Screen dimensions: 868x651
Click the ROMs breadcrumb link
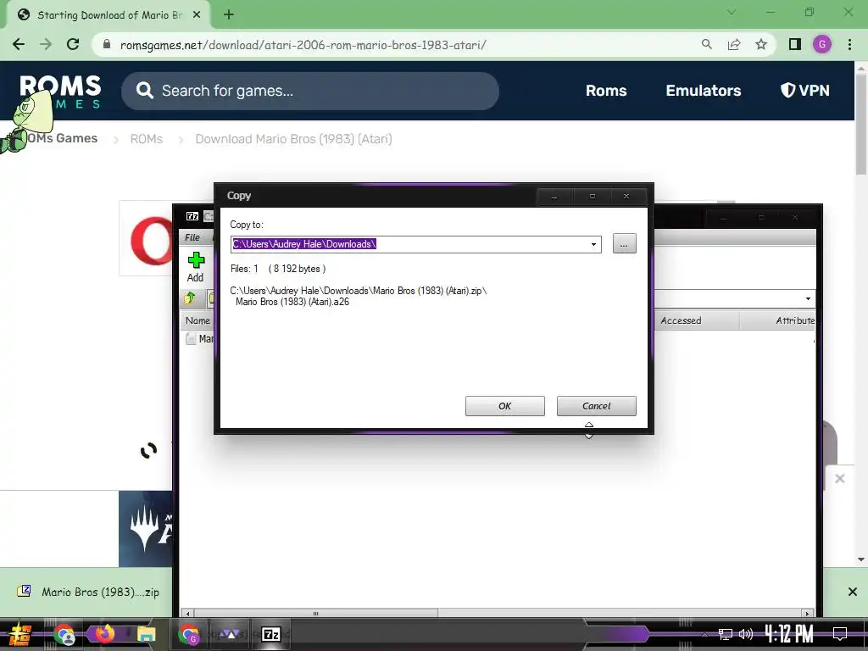(146, 139)
